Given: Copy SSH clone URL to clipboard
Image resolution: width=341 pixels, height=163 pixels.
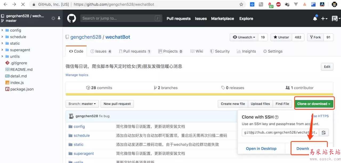Looking at the screenshot, I should [324, 132].
